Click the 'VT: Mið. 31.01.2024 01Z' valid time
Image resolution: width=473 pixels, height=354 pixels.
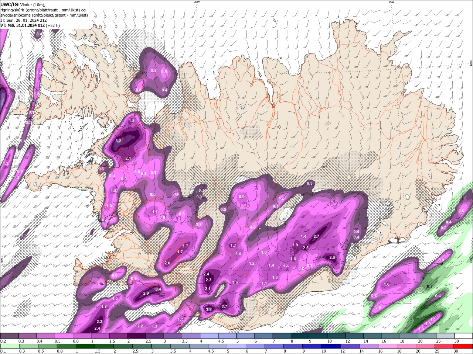[22, 25]
